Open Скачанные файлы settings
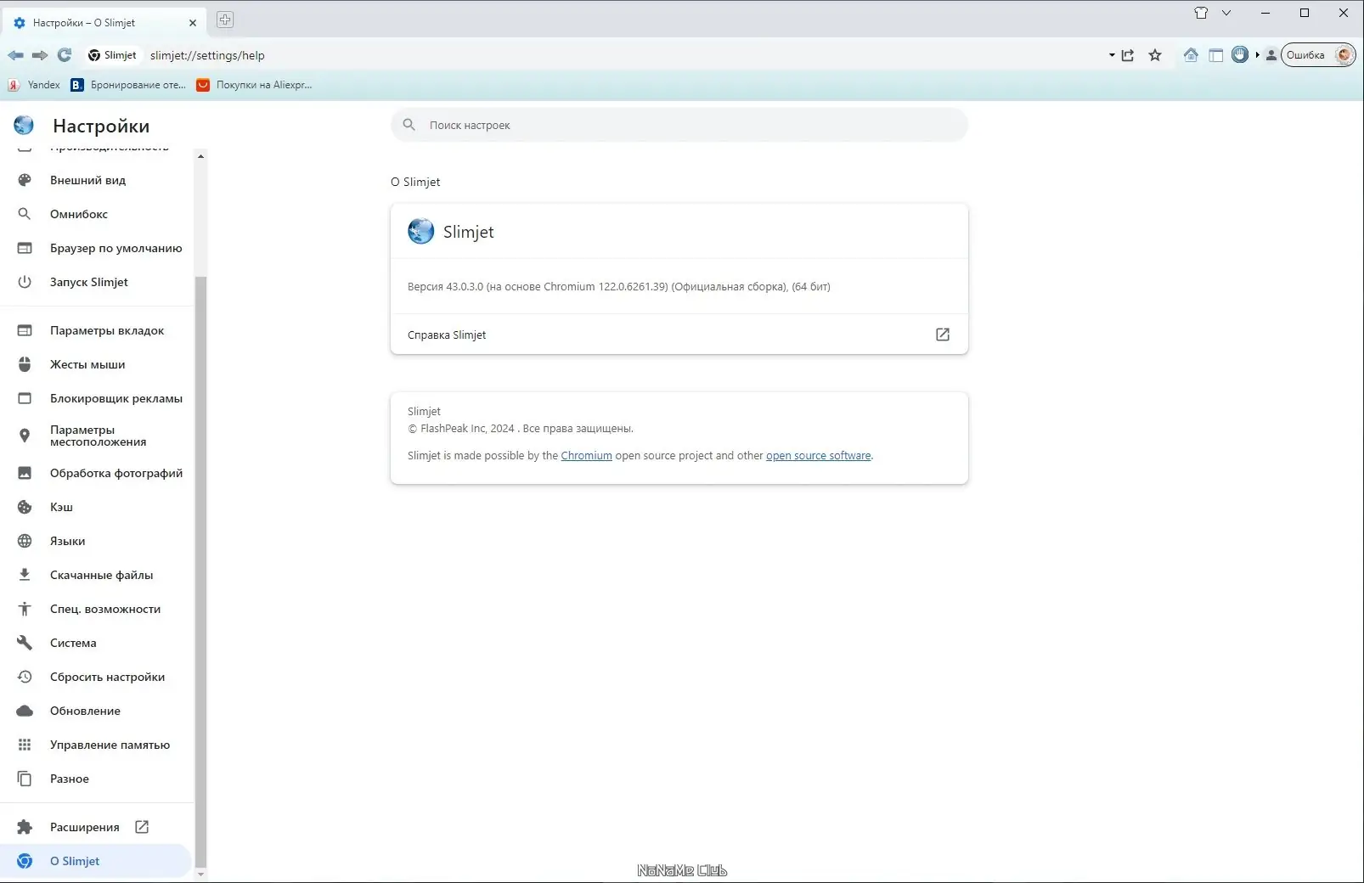1364x883 pixels. (x=97, y=575)
